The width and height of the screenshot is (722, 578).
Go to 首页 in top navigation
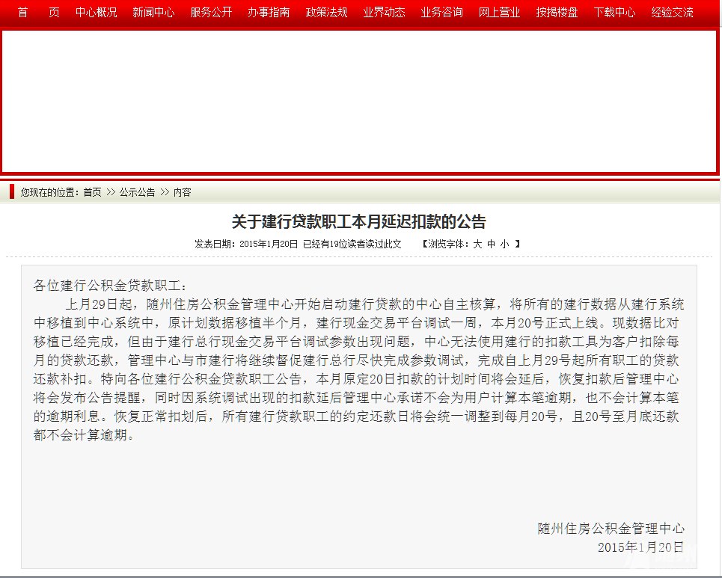(38, 13)
